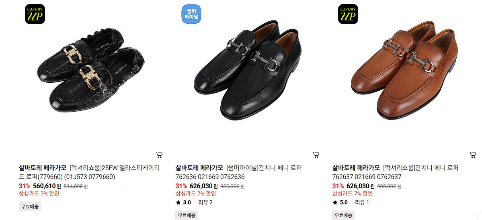Click Luxury UP badge on first product
This screenshot has height=220, width=482.
click(35, 14)
